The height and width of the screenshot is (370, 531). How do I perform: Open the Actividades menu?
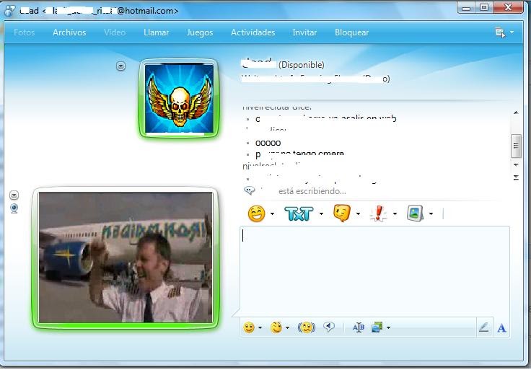click(x=253, y=32)
